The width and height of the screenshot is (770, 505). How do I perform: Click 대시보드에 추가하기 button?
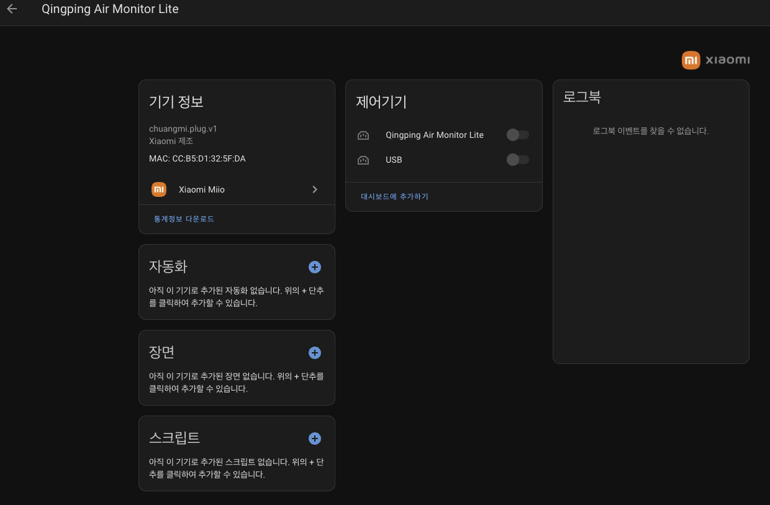click(x=395, y=197)
